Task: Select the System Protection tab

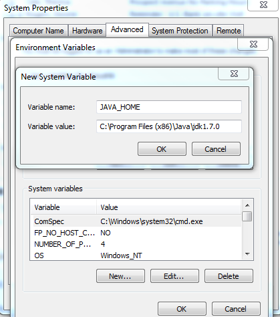Action: coord(180,31)
